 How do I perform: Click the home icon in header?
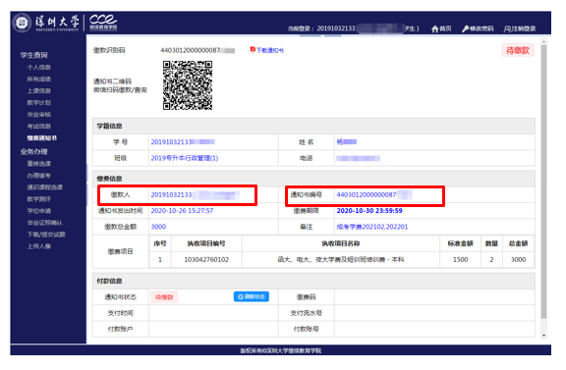tap(435, 28)
